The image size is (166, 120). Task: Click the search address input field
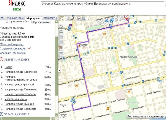coord(102,4)
